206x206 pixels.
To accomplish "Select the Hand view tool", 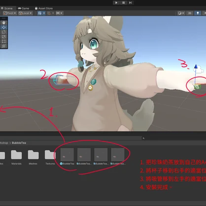I will 4,23.
